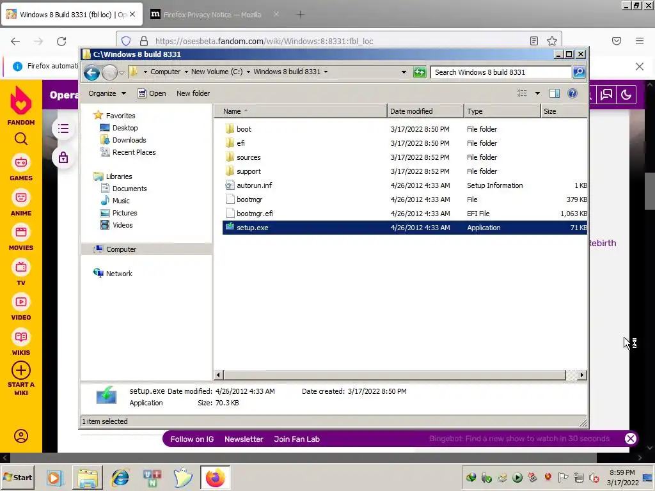Open Fandom user profile icon

pyautogui.click(x=21, y=436)
